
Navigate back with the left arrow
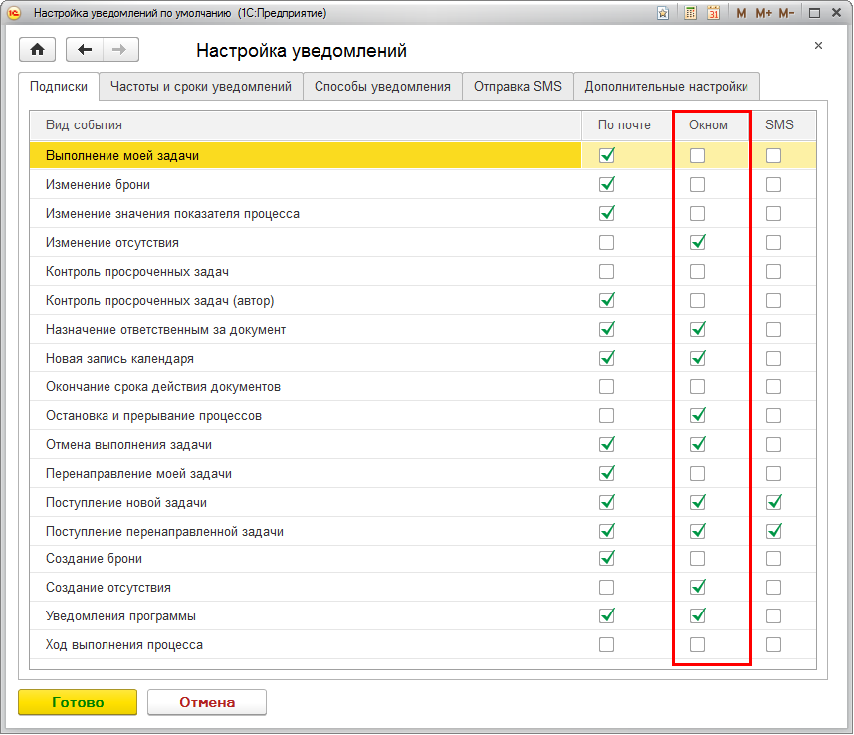click(85, 50)
